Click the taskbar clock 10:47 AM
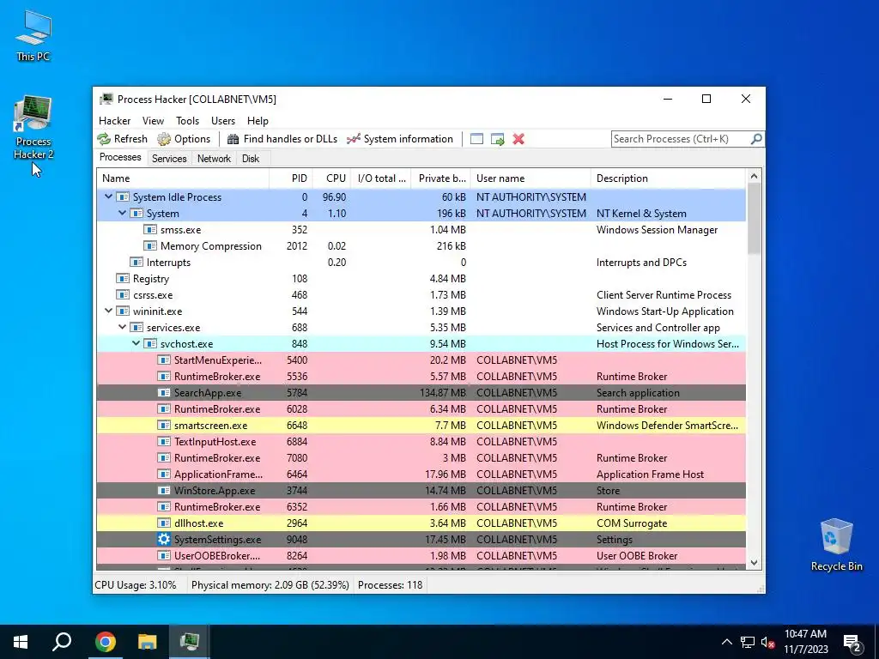This screenshot has height=659, width=879. (x=805, y=634)
